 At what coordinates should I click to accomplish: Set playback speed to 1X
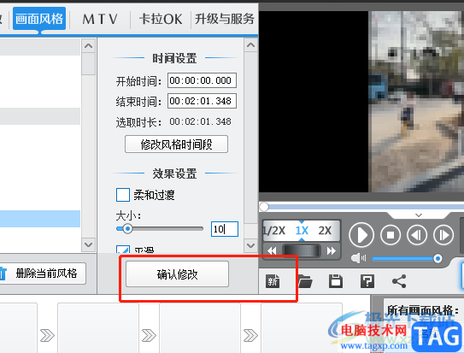click(302, 231)
